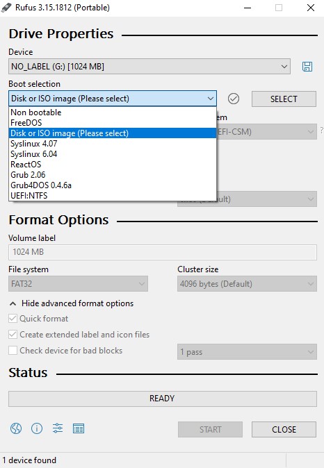
Task: Click the Rufus USB title bar icon
Action: (6, 7)
